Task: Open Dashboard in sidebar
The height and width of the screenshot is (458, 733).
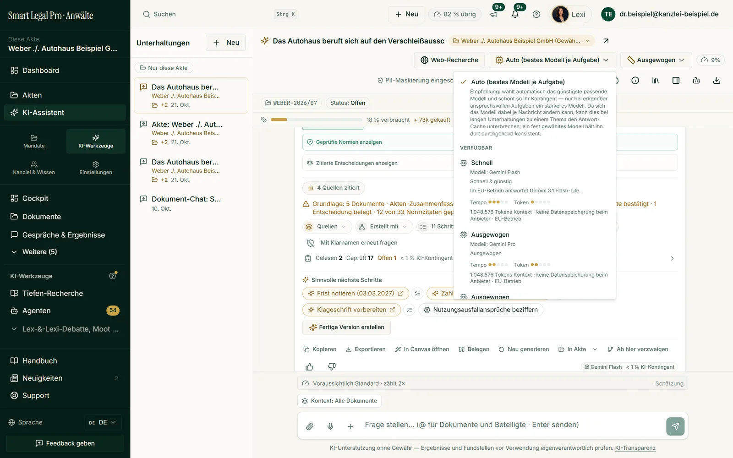Action: coord(65,71)
